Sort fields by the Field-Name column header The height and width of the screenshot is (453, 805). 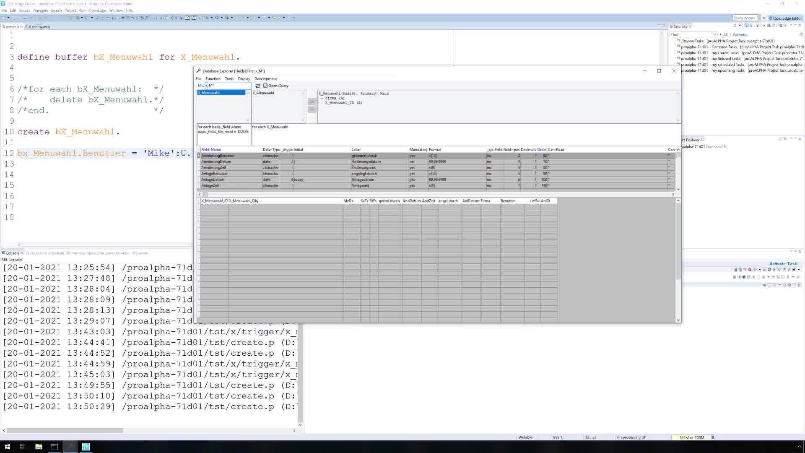tap(211, 150)
